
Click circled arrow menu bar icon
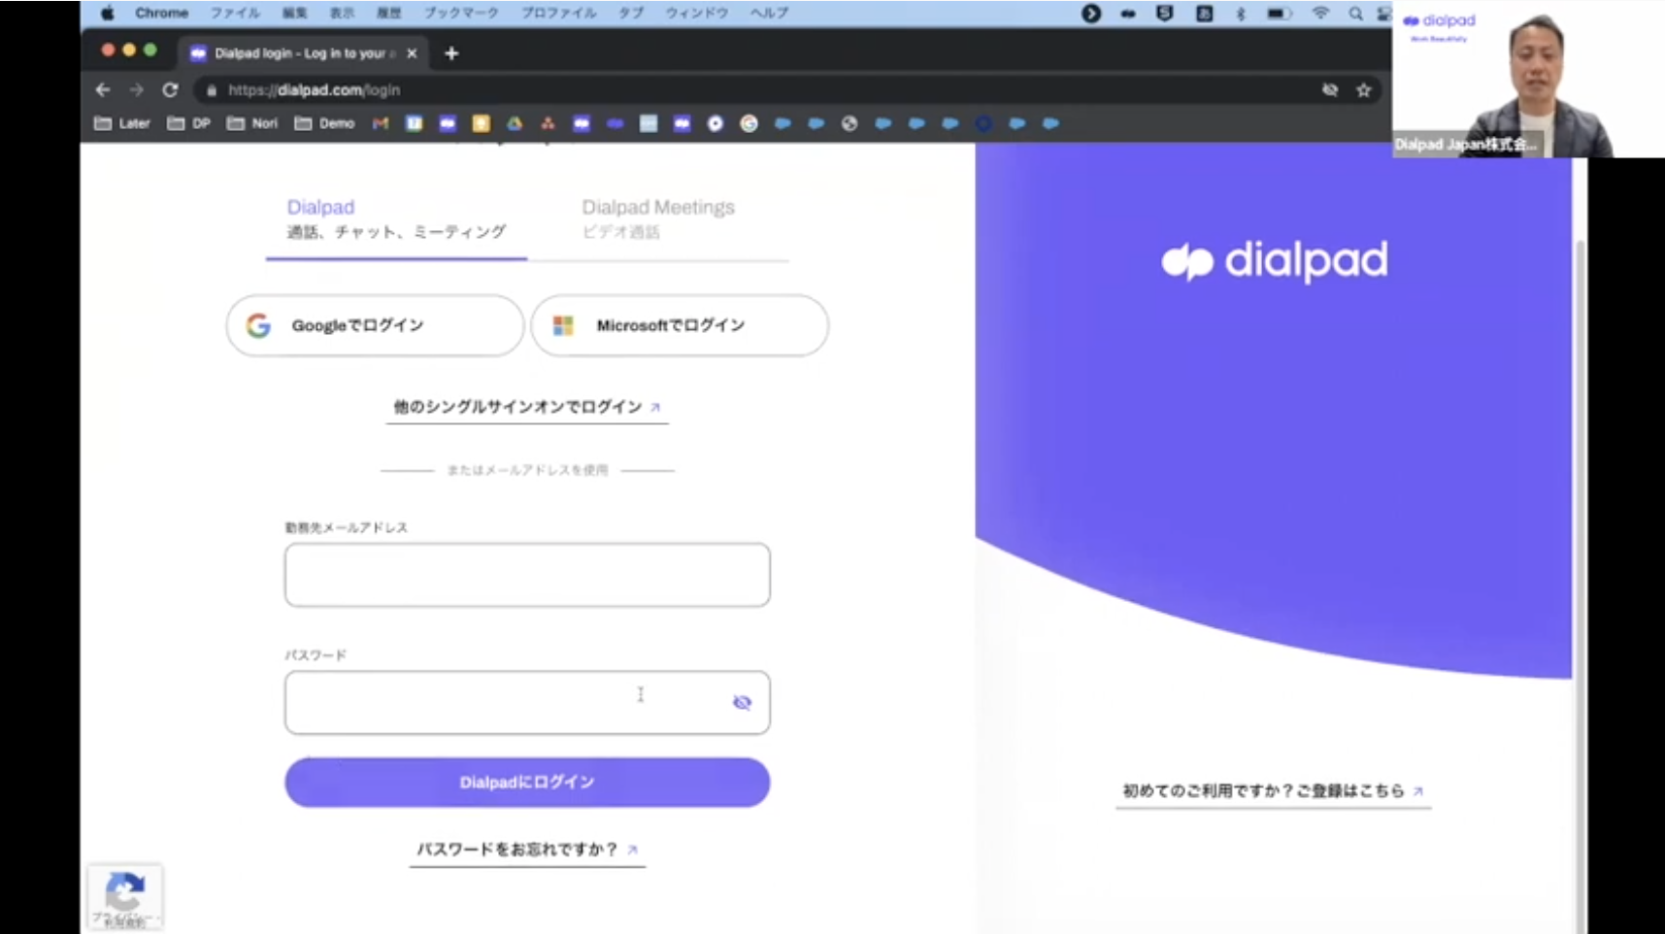[1091, 14]
